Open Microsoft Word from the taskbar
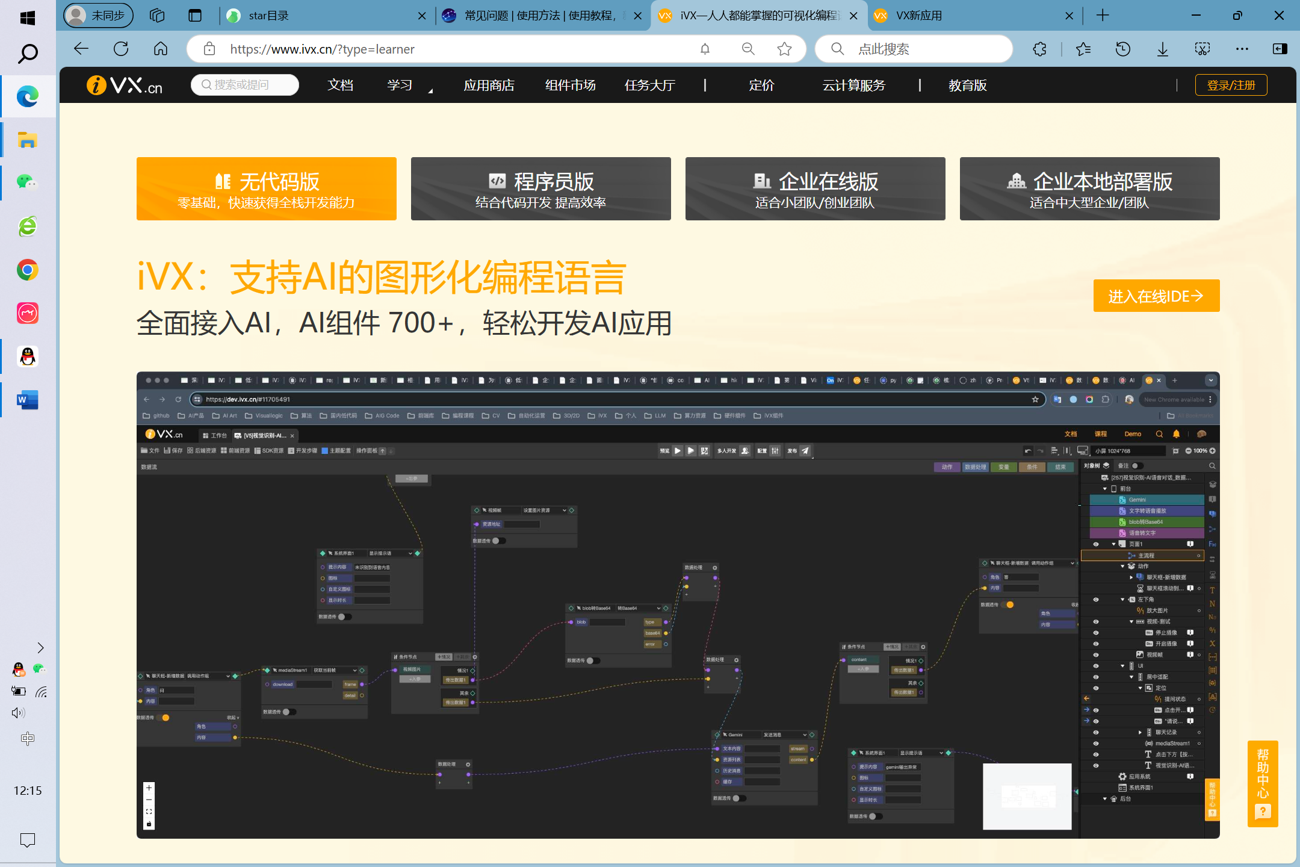The image size is (1300, 867). pyautogui.click(x=28, y=400)
